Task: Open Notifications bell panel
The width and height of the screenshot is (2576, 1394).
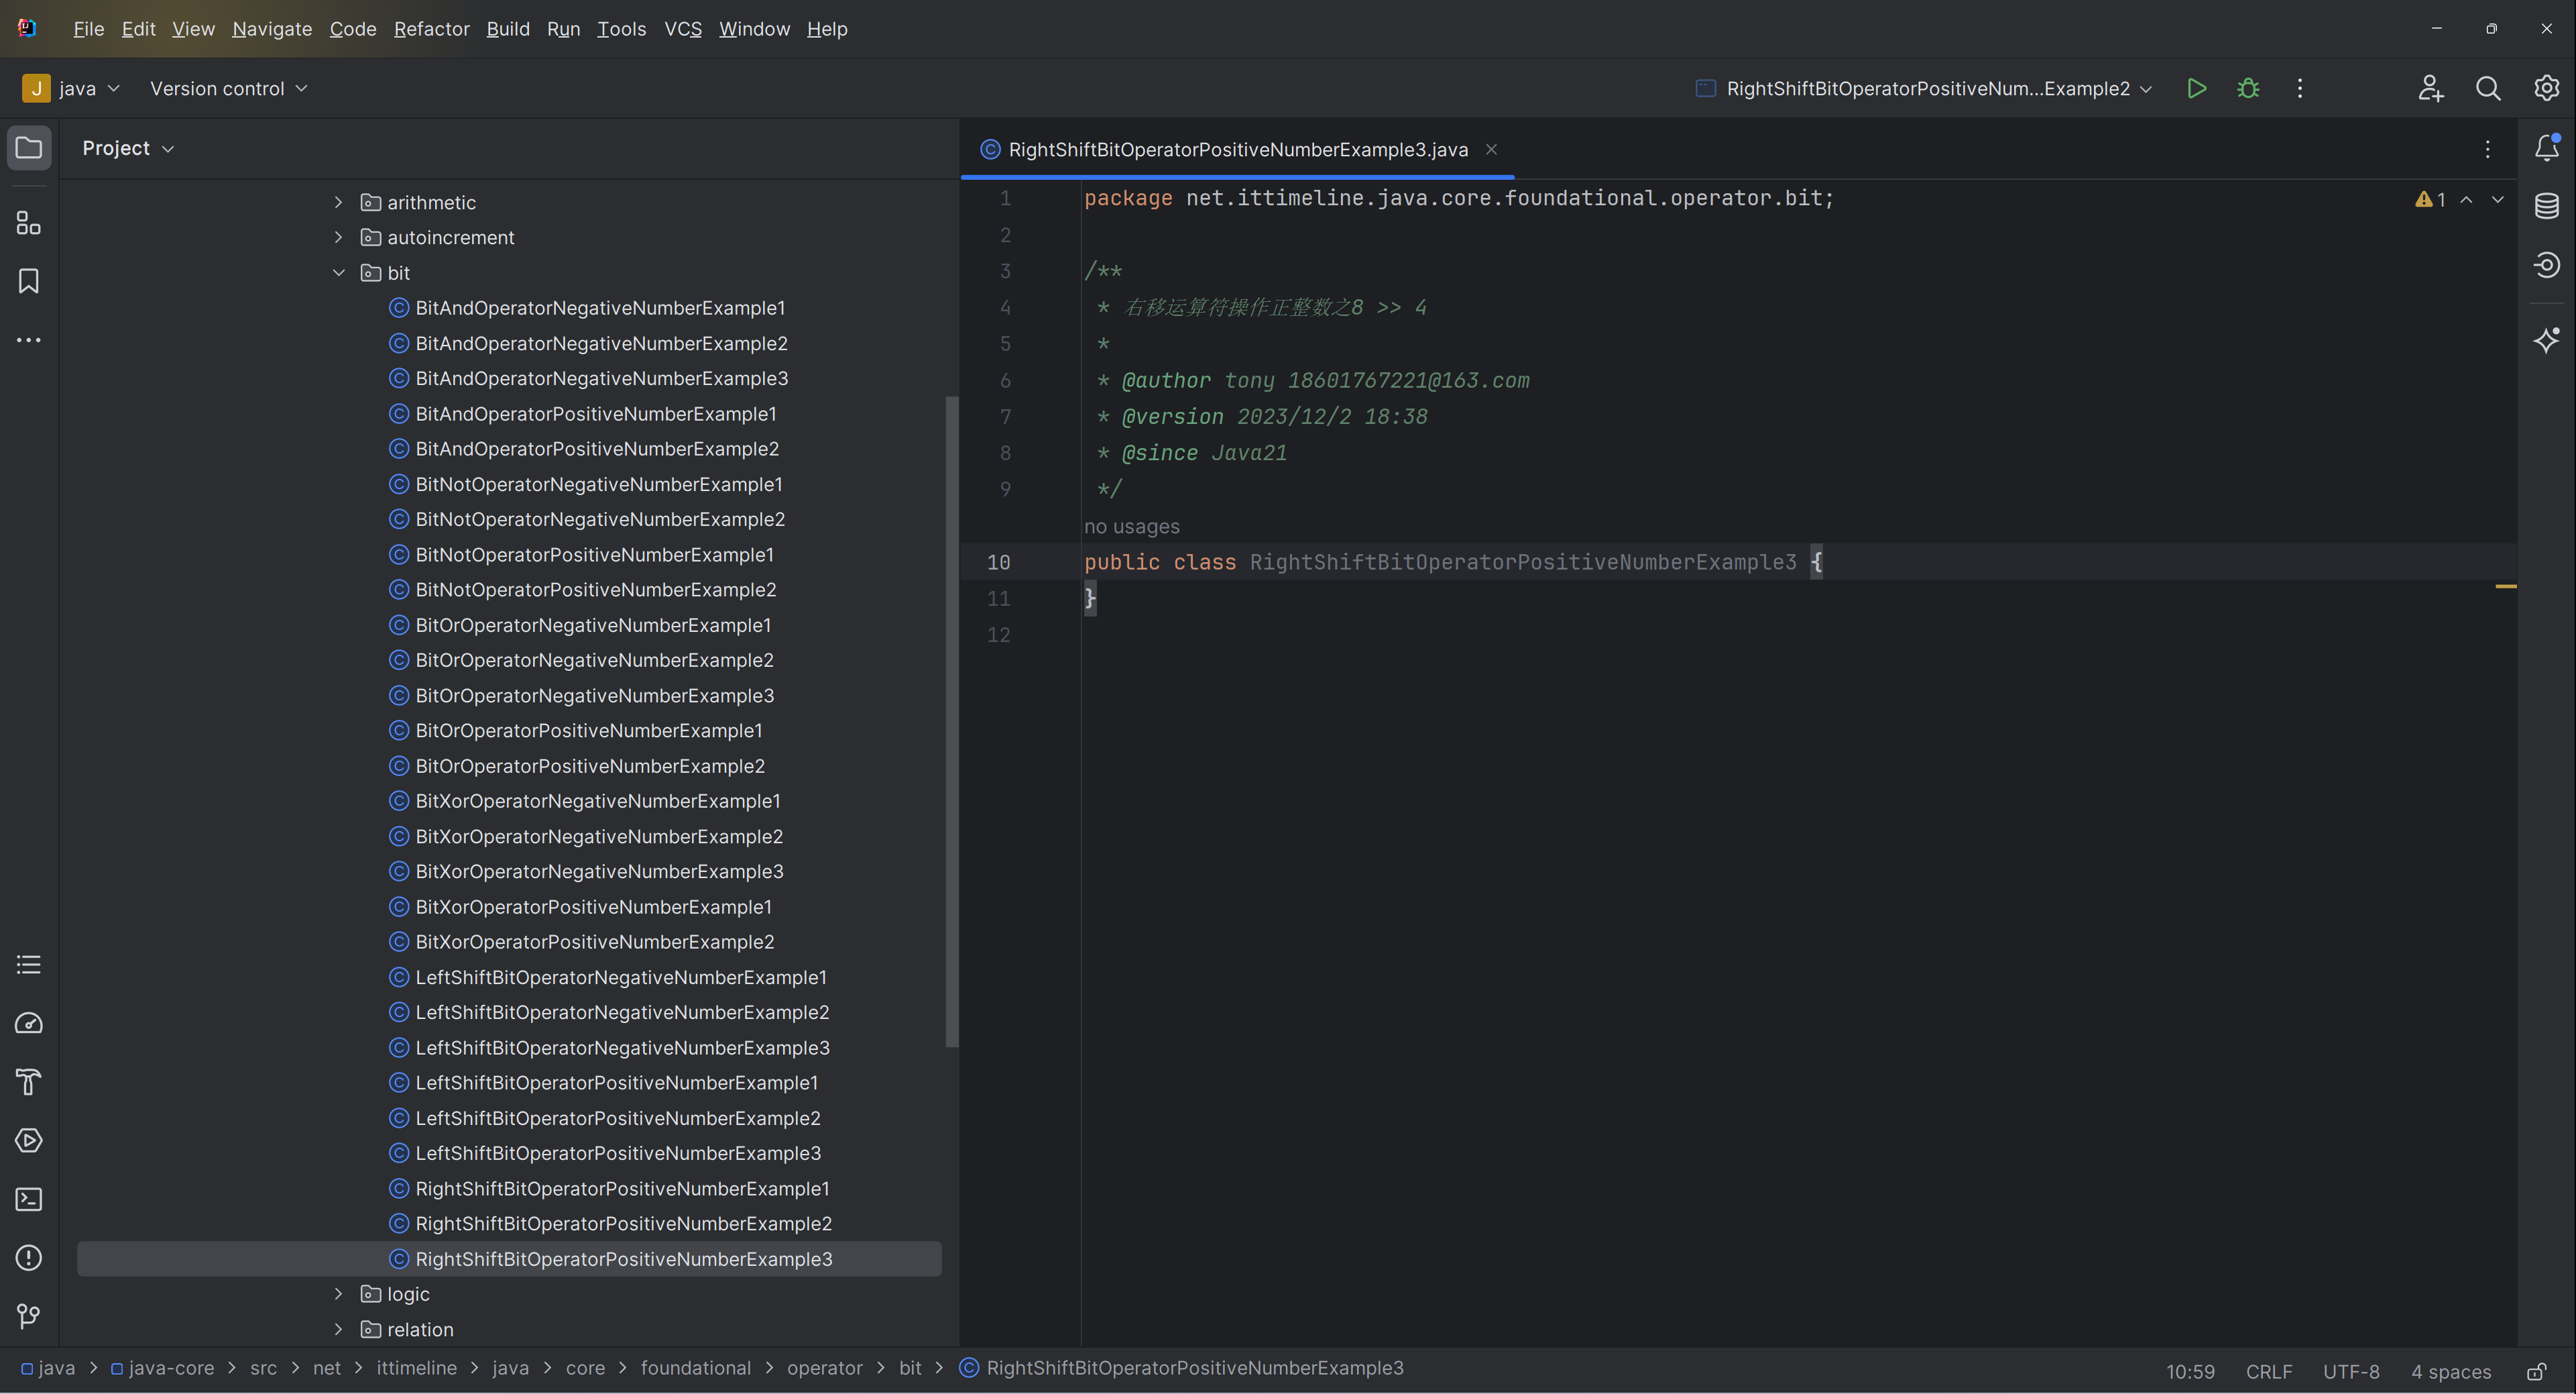Action: 2546,148
